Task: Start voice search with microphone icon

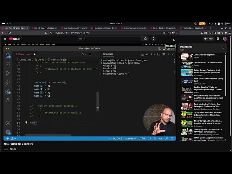Action: (x=153, y=39)
